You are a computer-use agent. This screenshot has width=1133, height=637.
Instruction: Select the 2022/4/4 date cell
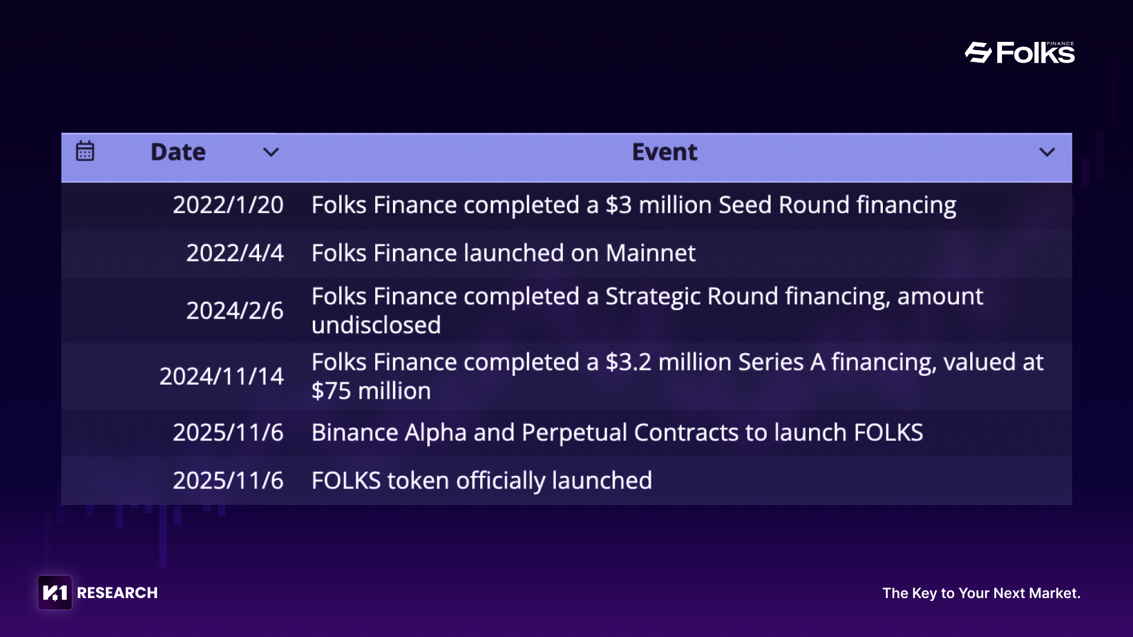[x=235, y=253]
